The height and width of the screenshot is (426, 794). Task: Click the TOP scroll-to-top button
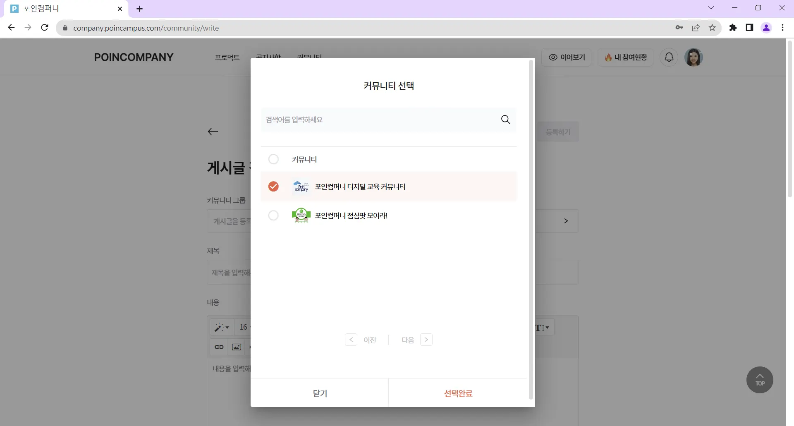pos(760,380)
